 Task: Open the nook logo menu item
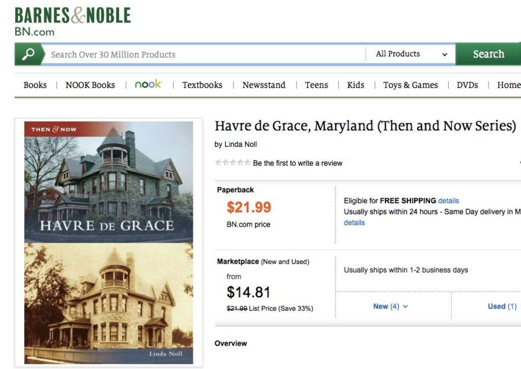[148, 84]
